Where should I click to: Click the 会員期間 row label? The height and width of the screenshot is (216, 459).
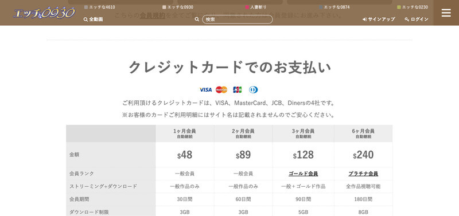pos(79,199)
